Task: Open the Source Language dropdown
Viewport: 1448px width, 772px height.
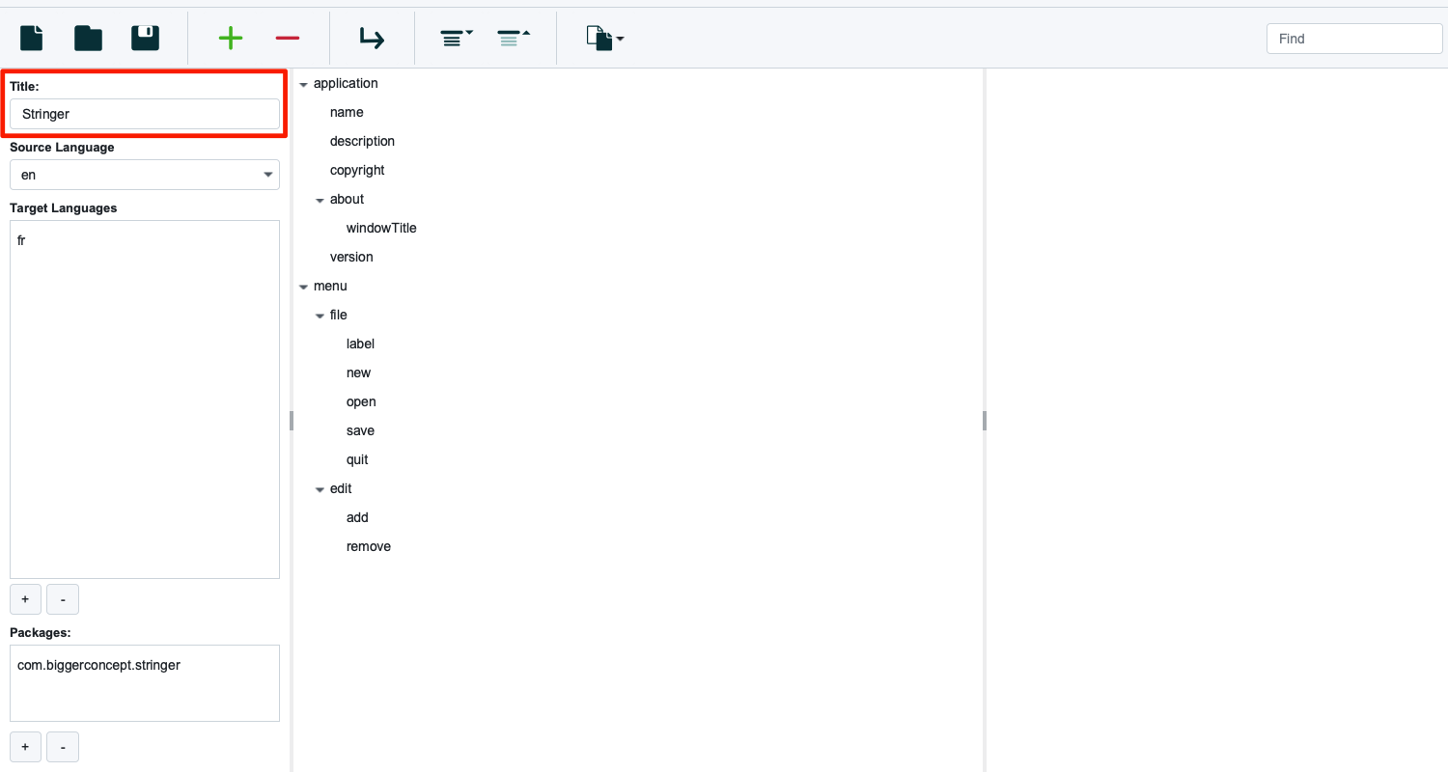Action: 145,175
